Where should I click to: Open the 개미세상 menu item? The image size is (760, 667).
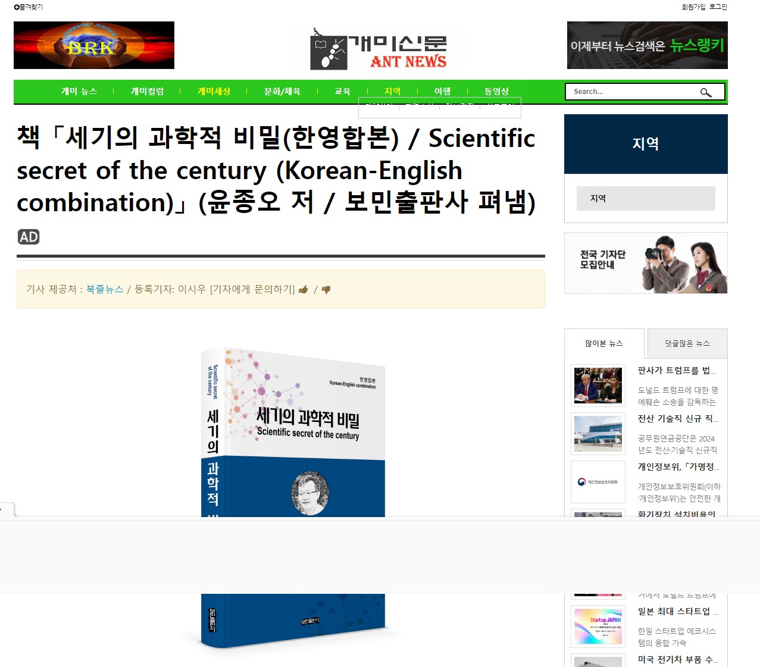pos(214,91)
